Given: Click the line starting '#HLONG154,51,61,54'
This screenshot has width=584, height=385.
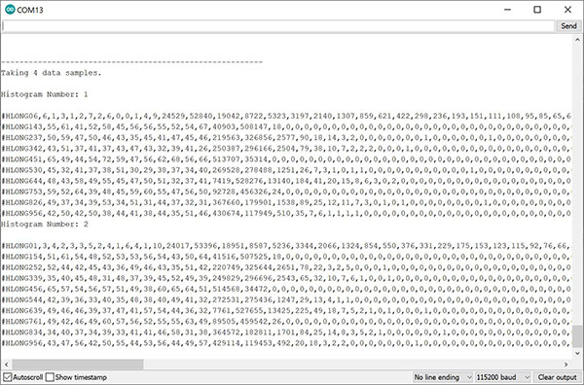Looking at the screenshot, I should tap(286, 257).
